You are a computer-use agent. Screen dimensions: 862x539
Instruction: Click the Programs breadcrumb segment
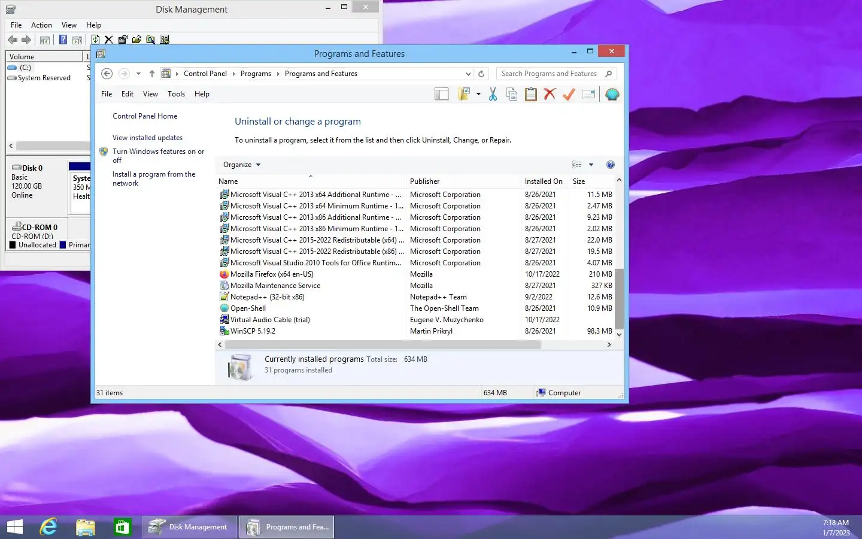(x=256, y=74)
